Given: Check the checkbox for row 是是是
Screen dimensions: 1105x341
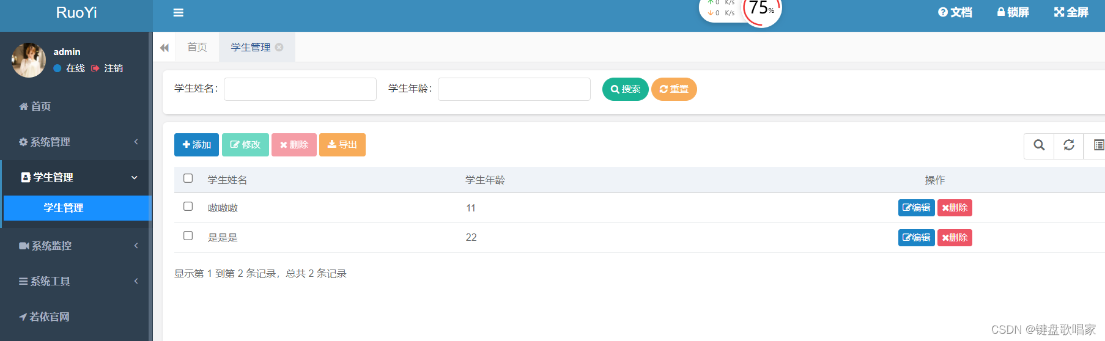Looking at the screenshot, I should 188,236.
